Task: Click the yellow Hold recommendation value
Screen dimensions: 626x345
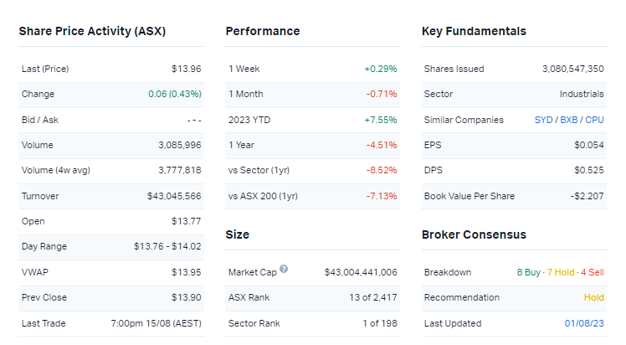Action: 593,297
